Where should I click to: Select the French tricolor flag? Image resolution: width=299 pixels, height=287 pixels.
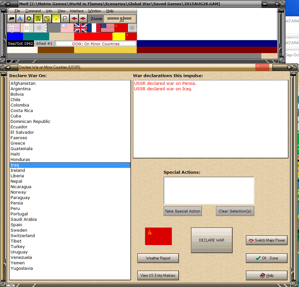coord(94,28)
